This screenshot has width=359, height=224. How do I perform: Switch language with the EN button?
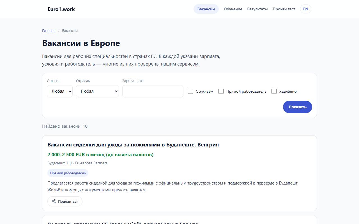(x=306, y=9)
